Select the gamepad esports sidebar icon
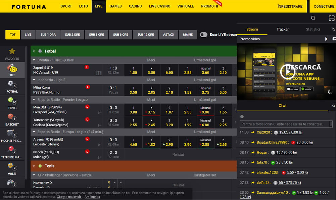 [12, 183]
